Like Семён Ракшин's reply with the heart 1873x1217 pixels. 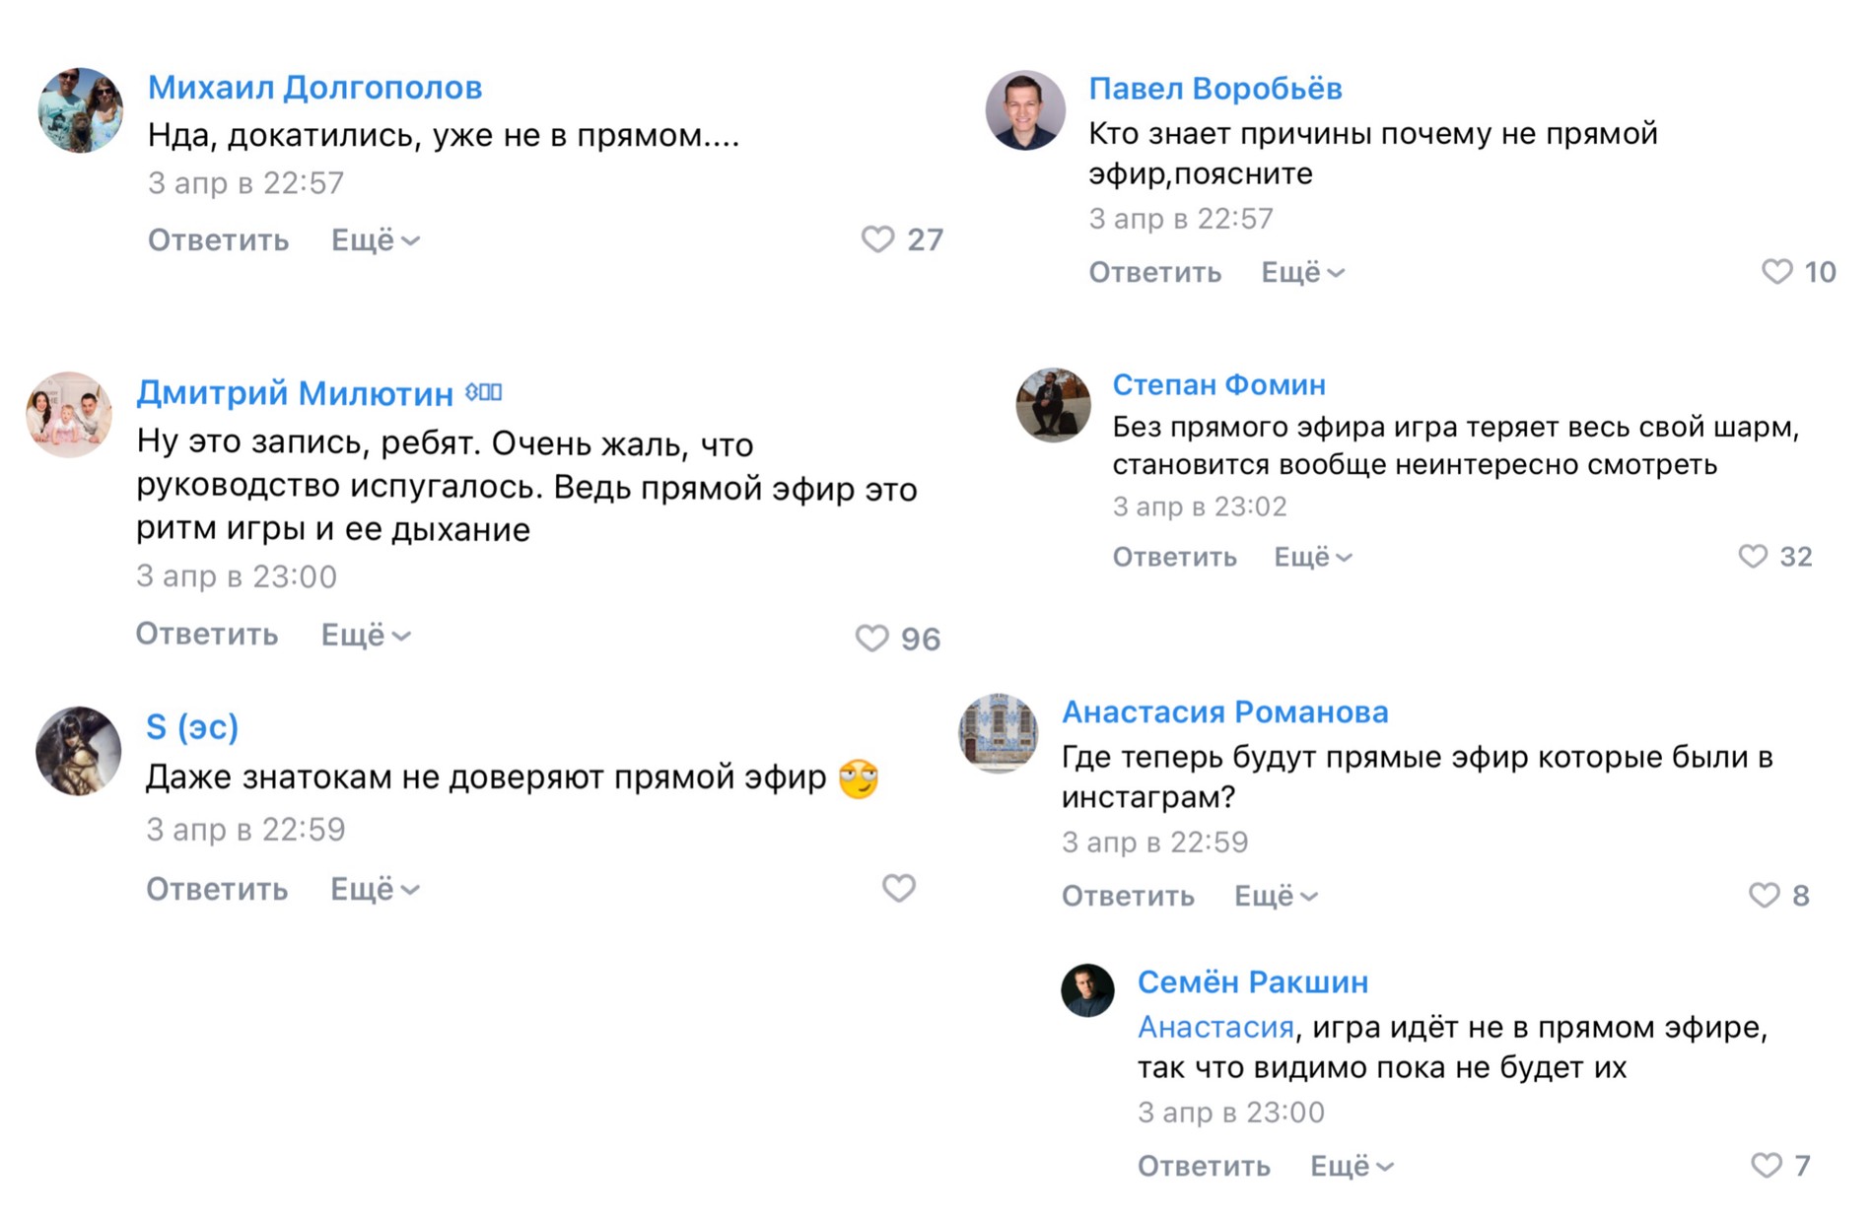click(1766, 1166)
